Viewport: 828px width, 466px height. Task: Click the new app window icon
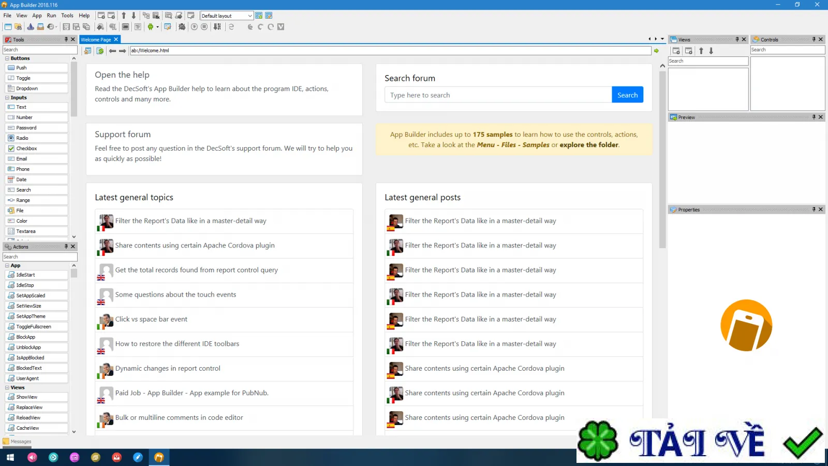pos(8,27)
